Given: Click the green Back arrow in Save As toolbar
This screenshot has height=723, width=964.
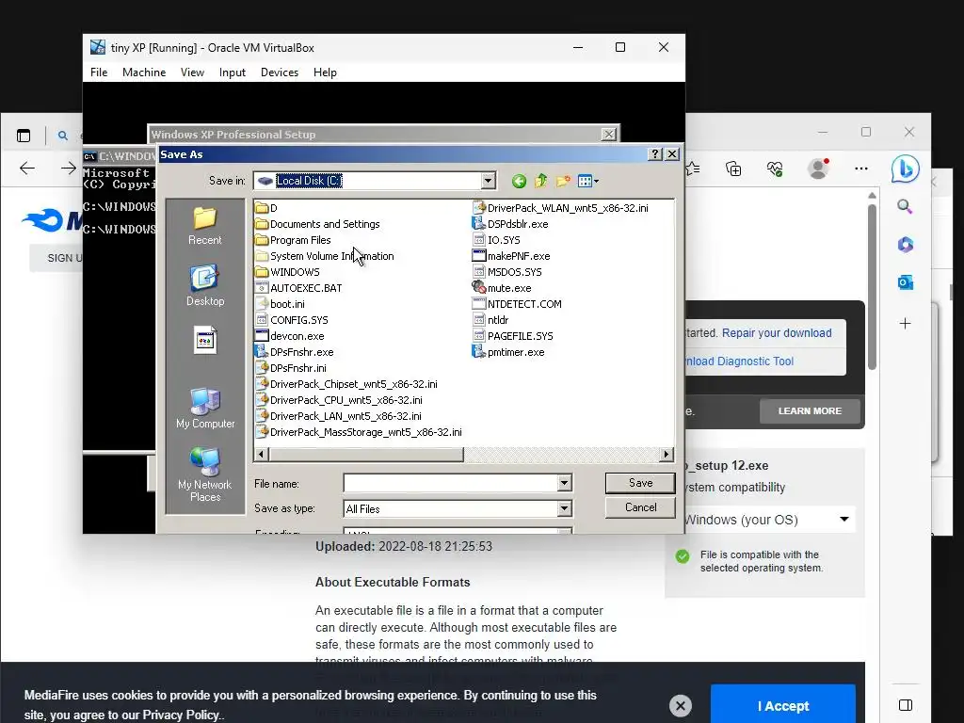Looking at the screenshot, I should click(x=519, y=181).
